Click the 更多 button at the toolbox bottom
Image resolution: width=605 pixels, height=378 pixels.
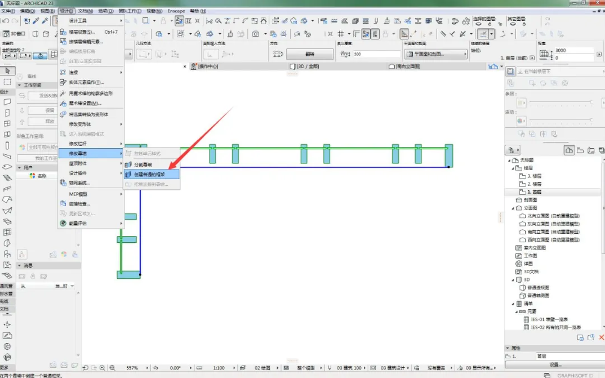5,368
